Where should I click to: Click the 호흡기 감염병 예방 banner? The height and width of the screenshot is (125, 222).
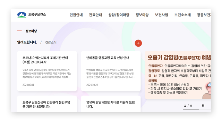[178, 75]
